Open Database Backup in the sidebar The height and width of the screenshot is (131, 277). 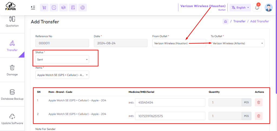[x=12, y=94]
